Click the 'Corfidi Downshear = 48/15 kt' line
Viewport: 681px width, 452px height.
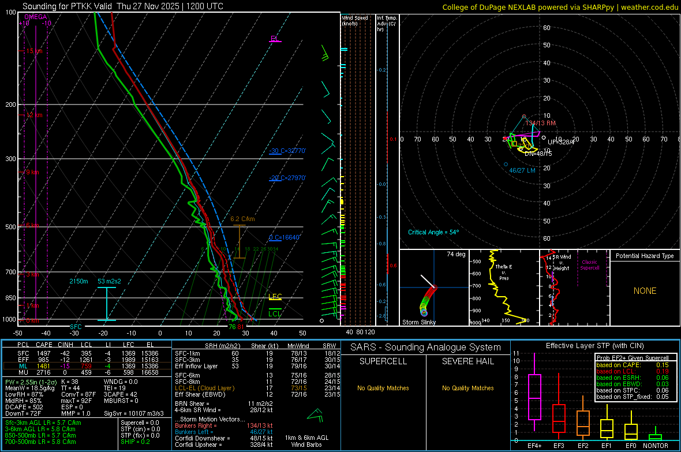[x=224, y=438]
